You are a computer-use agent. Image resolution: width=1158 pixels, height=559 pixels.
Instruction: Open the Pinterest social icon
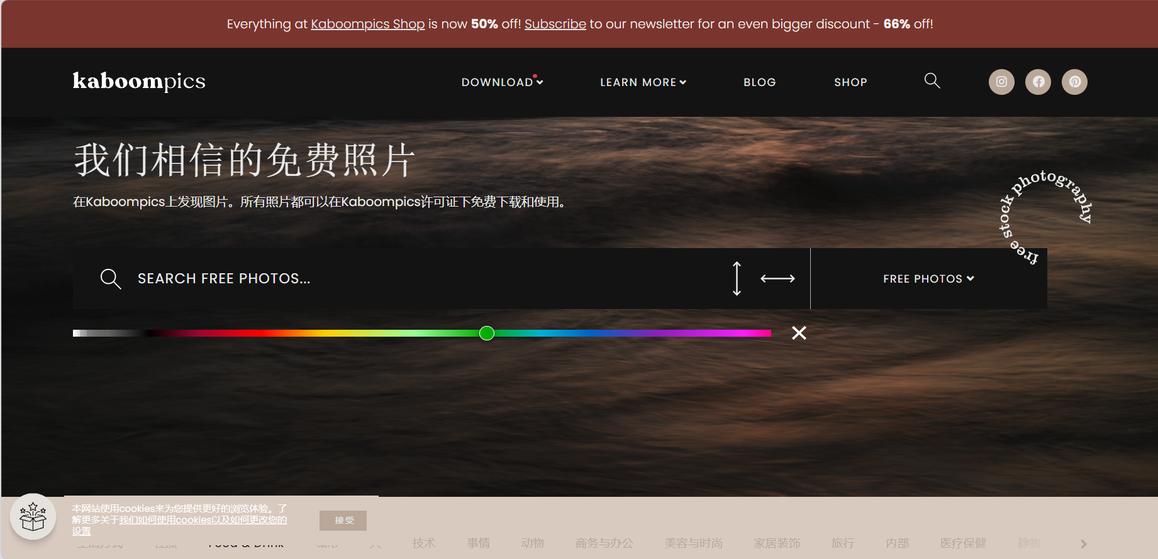1074,82
